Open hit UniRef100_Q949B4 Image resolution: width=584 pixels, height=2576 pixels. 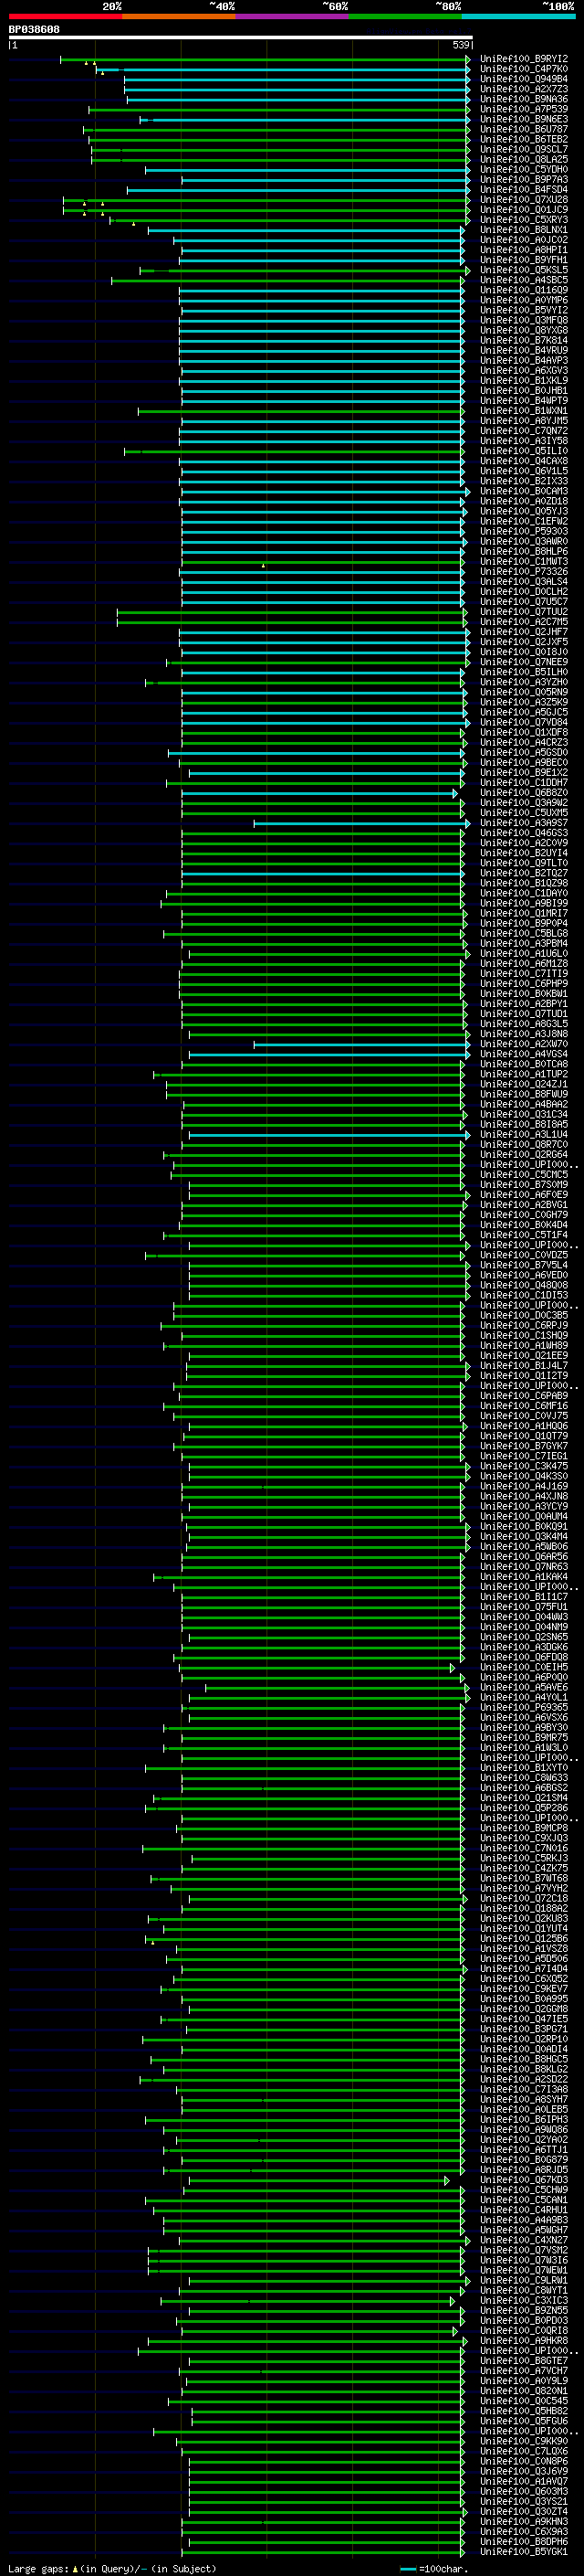[524, 79]
